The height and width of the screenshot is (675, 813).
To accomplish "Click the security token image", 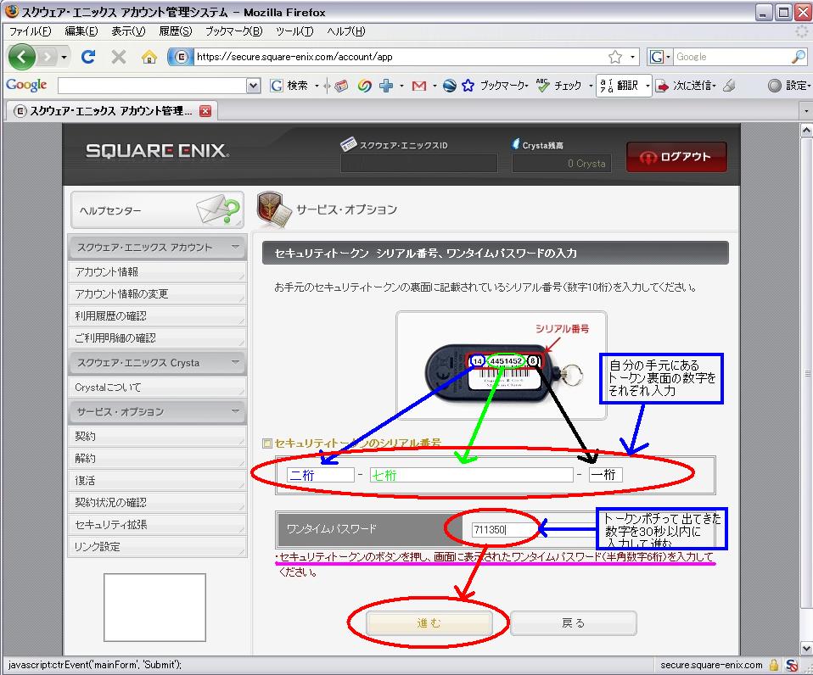I will [501, 365].
